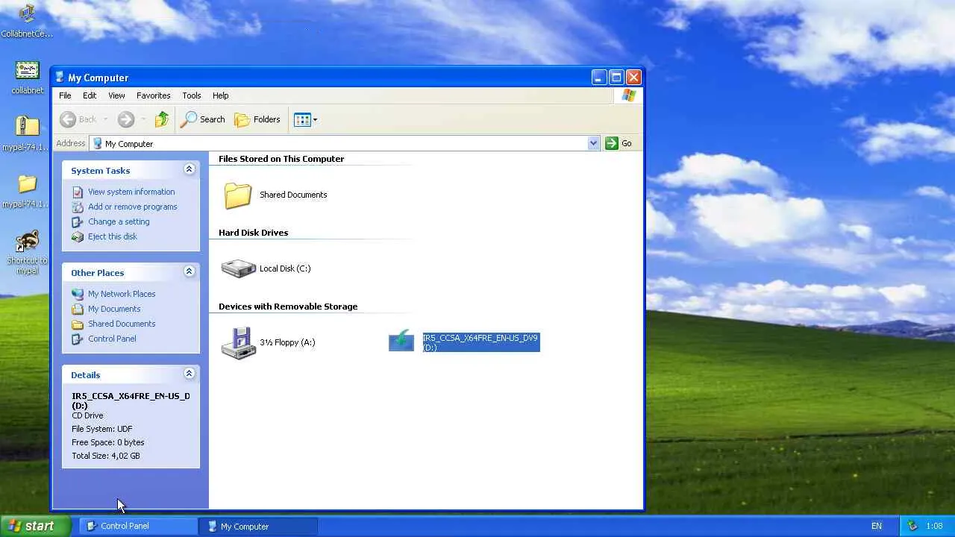The image size is (955, 537).
Task: Click View system information link
Action: 131,192
